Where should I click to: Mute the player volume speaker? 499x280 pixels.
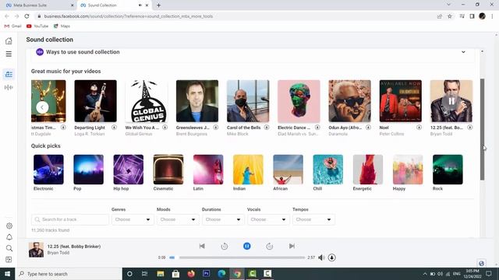click(x=321, y=257)
